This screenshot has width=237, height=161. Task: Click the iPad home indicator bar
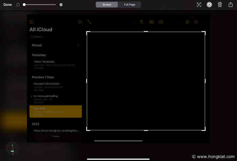pyautogui.click(x=118, y=159)
